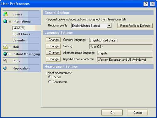Change the Import/Export characters setting

pos(53,59)
